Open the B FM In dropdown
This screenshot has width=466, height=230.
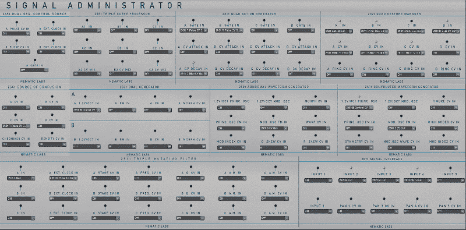[x=122, y=147]
